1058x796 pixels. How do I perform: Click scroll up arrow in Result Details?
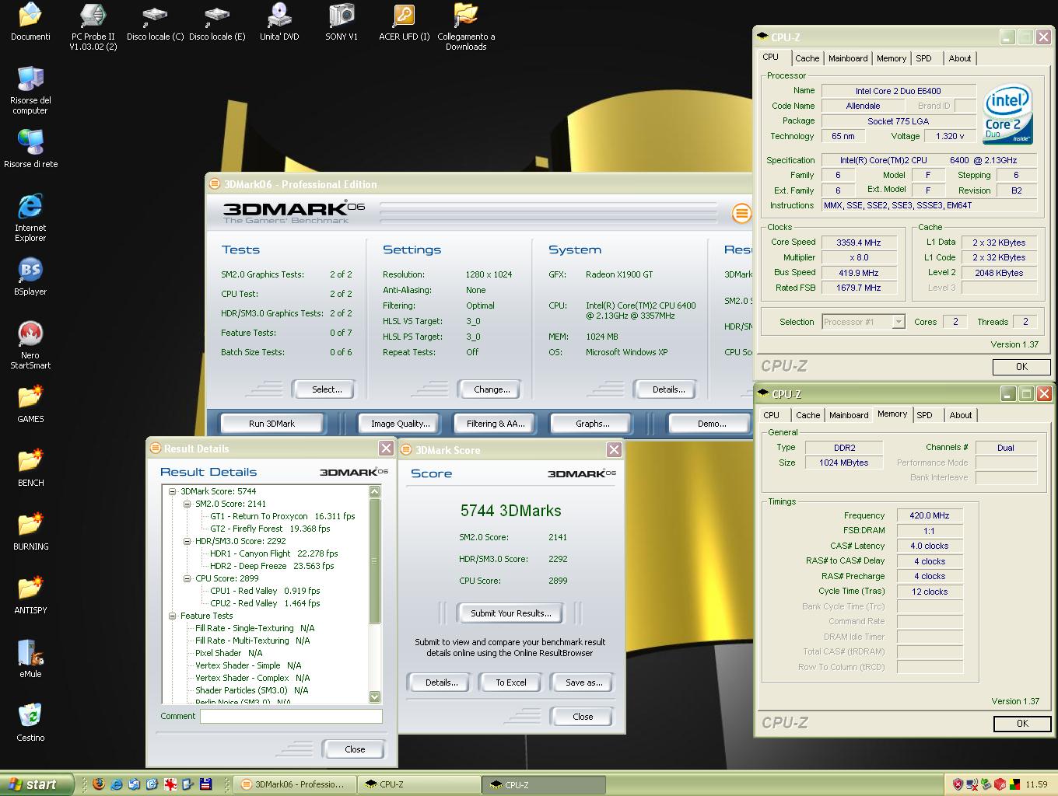tap(374, 491)
